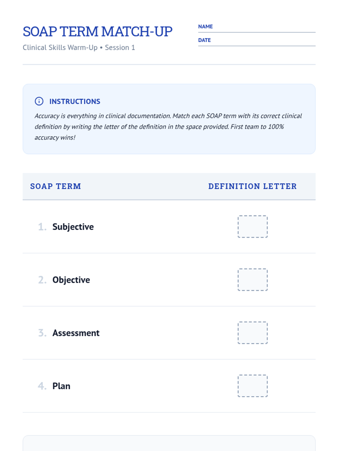Click the term Plan
338x451 pixels.
click(61, 386)
